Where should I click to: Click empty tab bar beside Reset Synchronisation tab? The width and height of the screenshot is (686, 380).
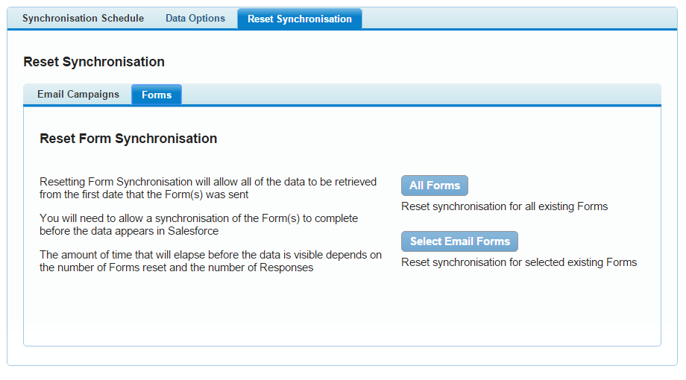[x=518, y=19]
